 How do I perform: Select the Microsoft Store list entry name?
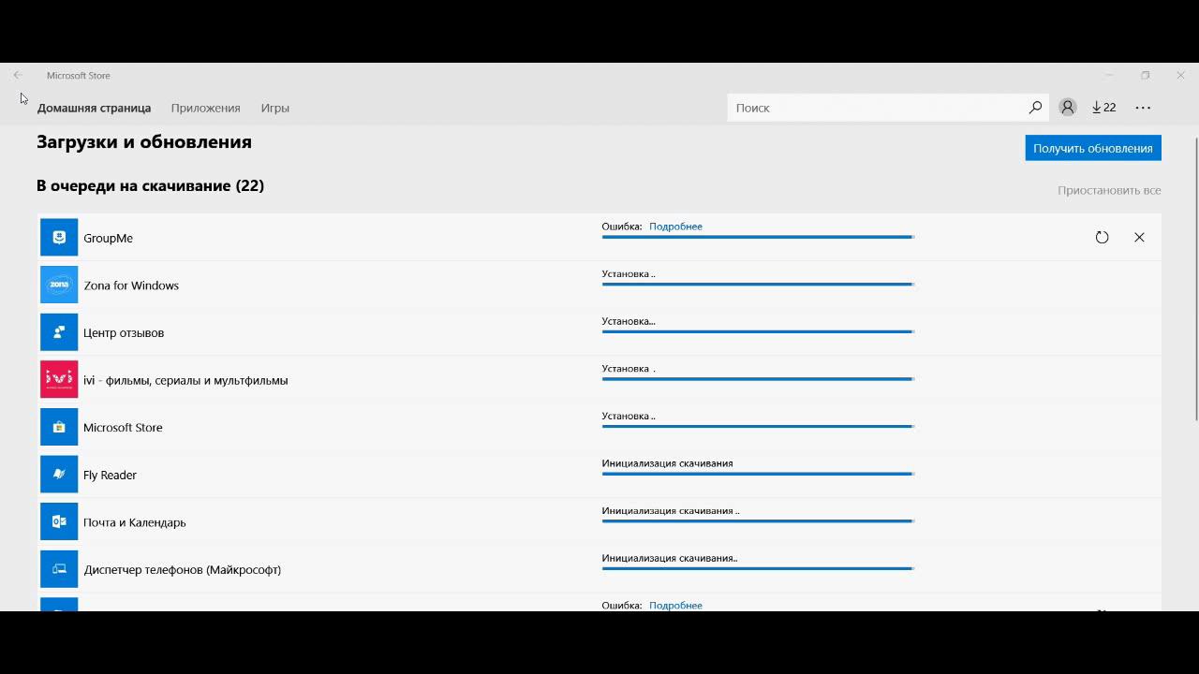(x=123, y=427)
